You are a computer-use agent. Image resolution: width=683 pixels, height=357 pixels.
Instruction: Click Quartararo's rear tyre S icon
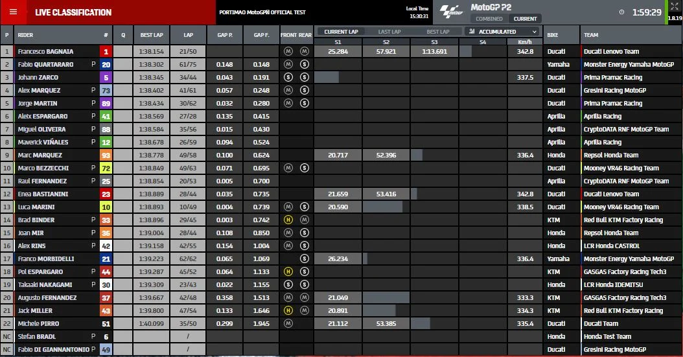pos(305,64)
